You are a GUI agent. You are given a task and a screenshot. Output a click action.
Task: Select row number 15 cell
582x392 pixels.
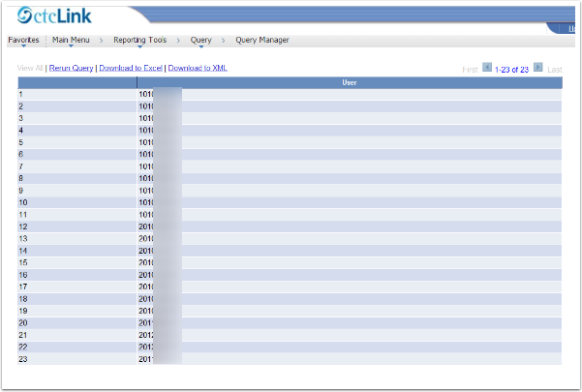(77, 263)
